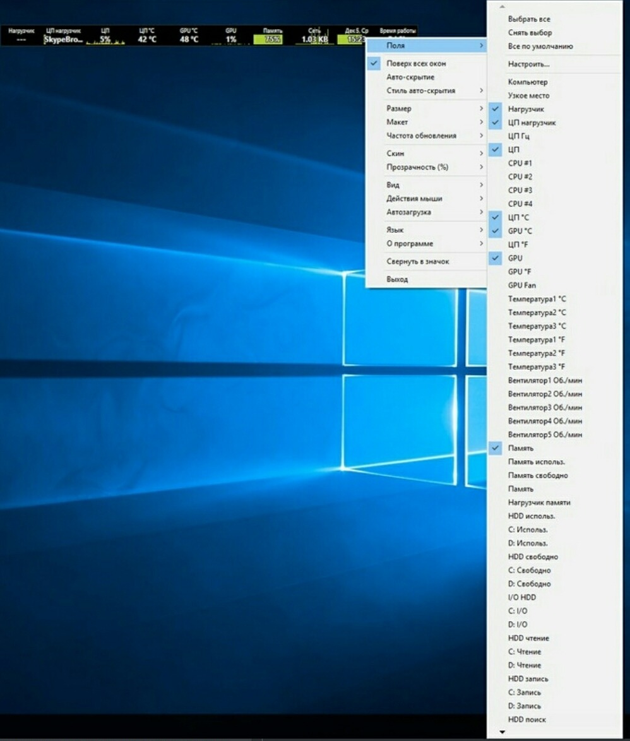
Task: Click the ЦП usage graph in the widget
Action: tap(105, 40)
